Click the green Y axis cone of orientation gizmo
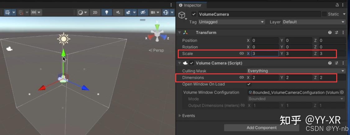 pyautogui.click(x=157, y=27)
